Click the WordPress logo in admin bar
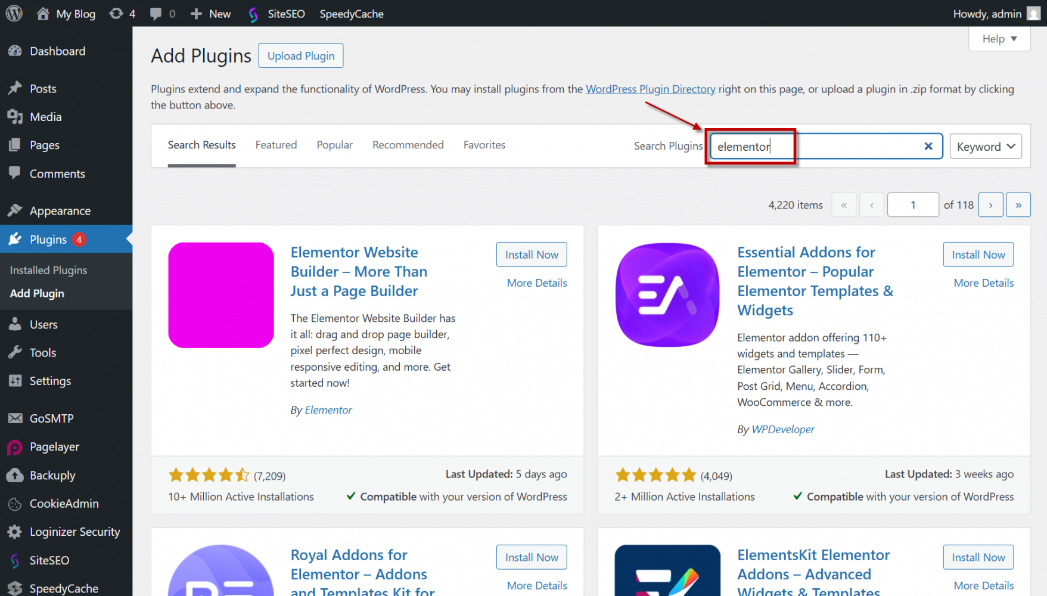The image size is (1047, 596). [14, 13]
